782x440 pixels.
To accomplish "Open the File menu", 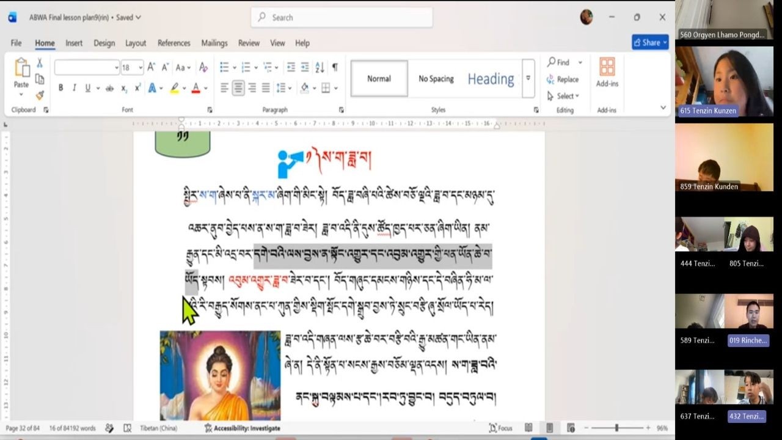I will 16,43.
